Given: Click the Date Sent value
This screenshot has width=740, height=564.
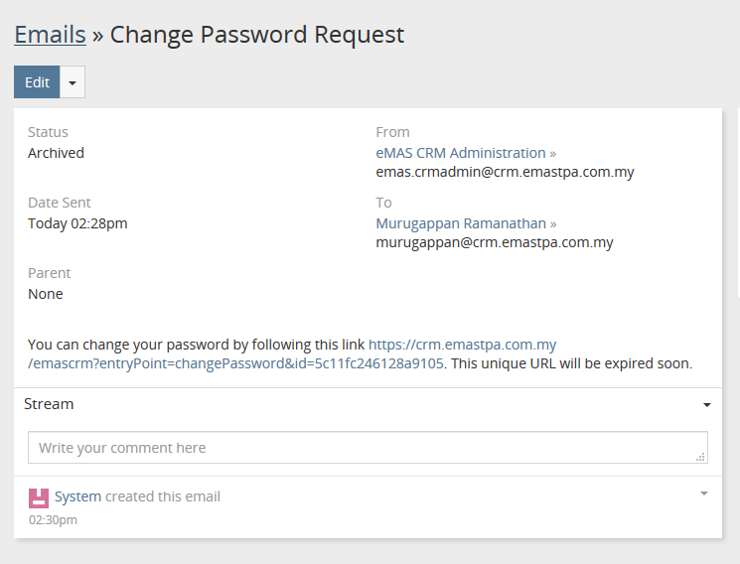Looking at the screenshot, I should pos(77,223).
